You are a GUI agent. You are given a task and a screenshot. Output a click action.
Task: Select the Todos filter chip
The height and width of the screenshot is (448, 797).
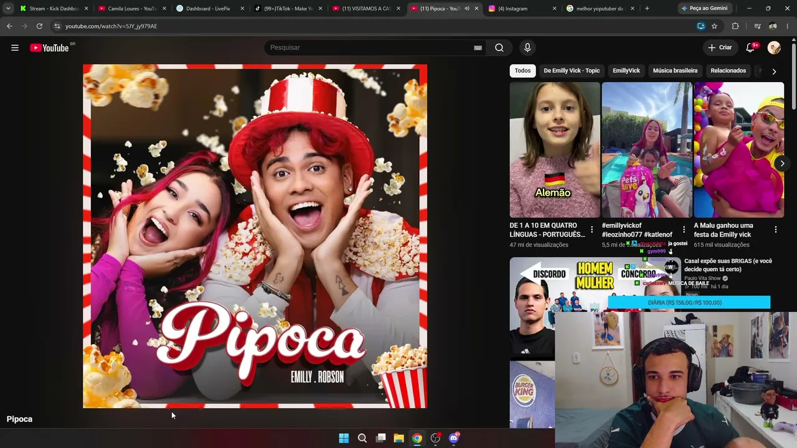[x=522, y=71]
